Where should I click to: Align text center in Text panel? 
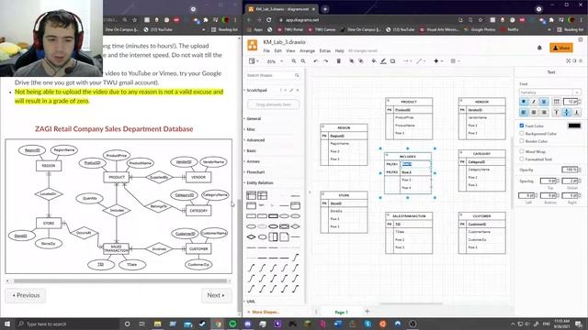click(534, 112)
